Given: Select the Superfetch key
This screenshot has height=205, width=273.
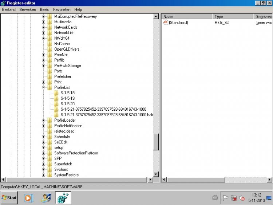Looking at the screenshot, I should [x=63, y=164].
